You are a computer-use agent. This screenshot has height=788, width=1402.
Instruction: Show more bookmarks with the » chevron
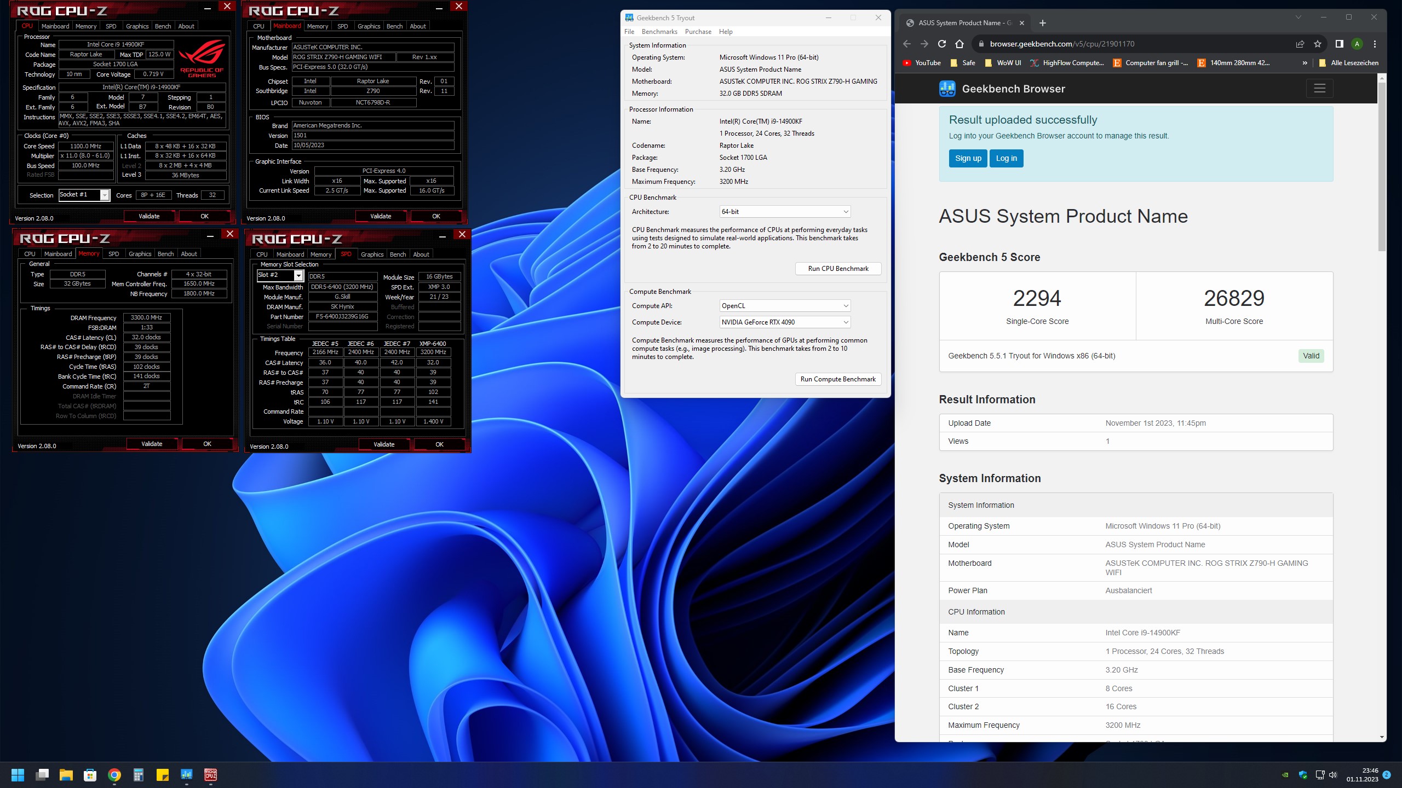[x=1305, y=63]
